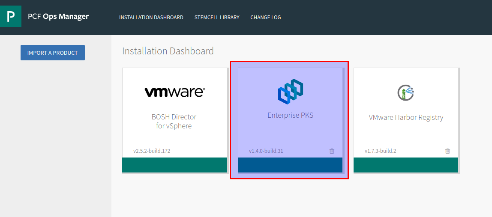Delete VMware Harbor Registry via trash icon

tap(448, 151)
